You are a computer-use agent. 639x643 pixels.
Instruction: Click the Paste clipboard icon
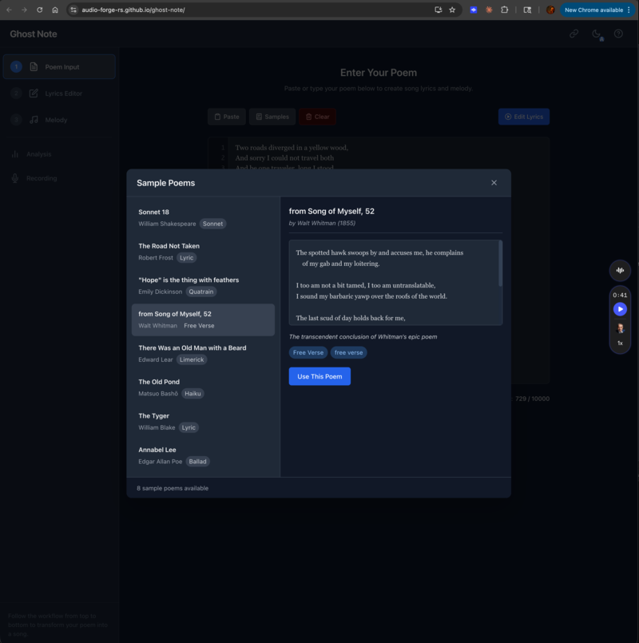217,116
